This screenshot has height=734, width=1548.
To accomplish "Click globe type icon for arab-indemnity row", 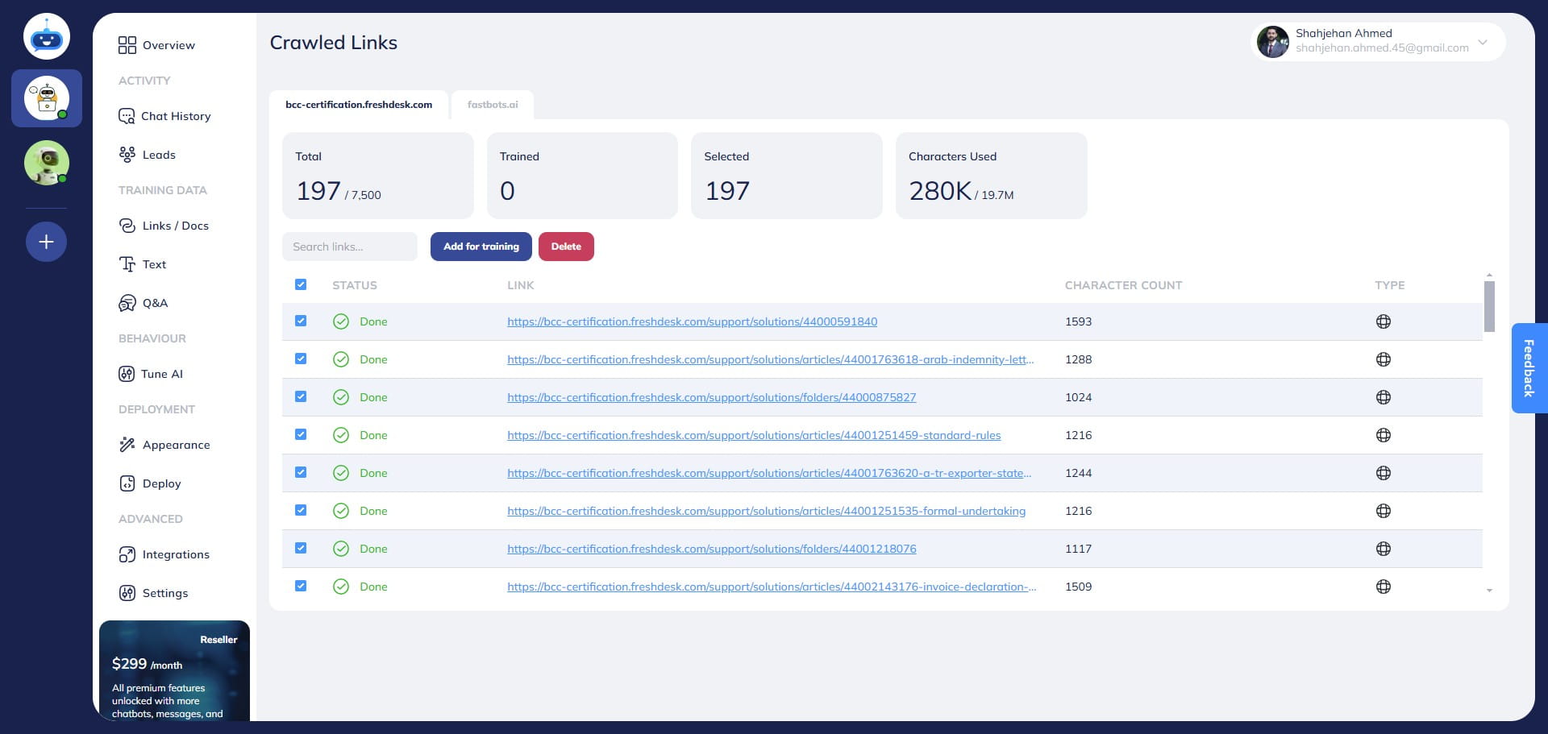I will [x=1384, y=359].
